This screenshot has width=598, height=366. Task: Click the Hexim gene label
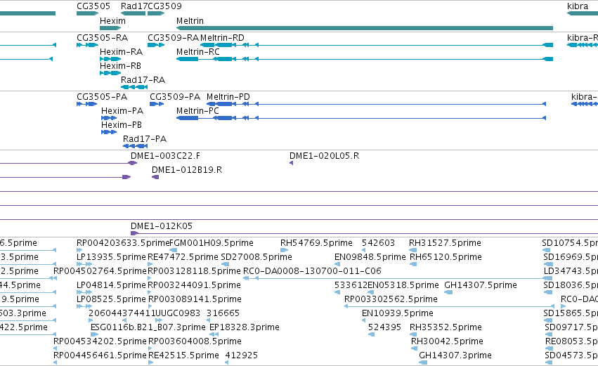pos(112,21)
